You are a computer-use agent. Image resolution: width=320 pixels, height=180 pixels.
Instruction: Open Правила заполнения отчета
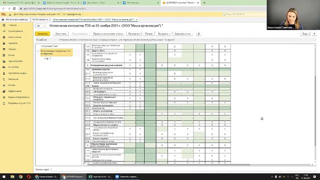tap(108, 34)
